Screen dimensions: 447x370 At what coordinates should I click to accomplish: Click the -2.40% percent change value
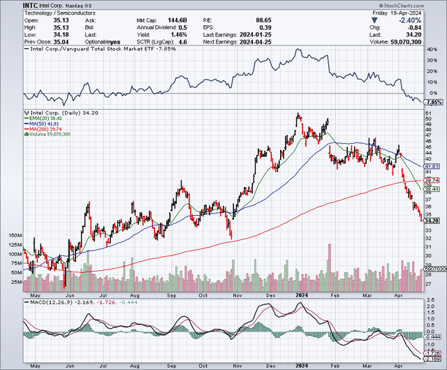410,20
